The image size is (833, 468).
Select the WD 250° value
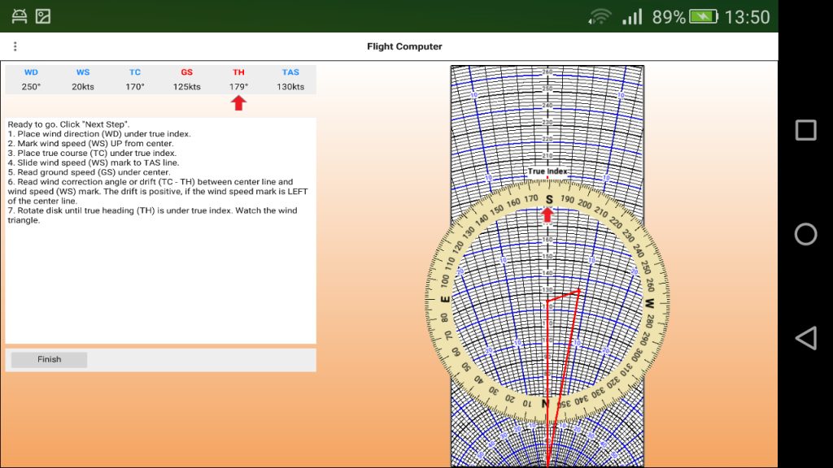31,86
